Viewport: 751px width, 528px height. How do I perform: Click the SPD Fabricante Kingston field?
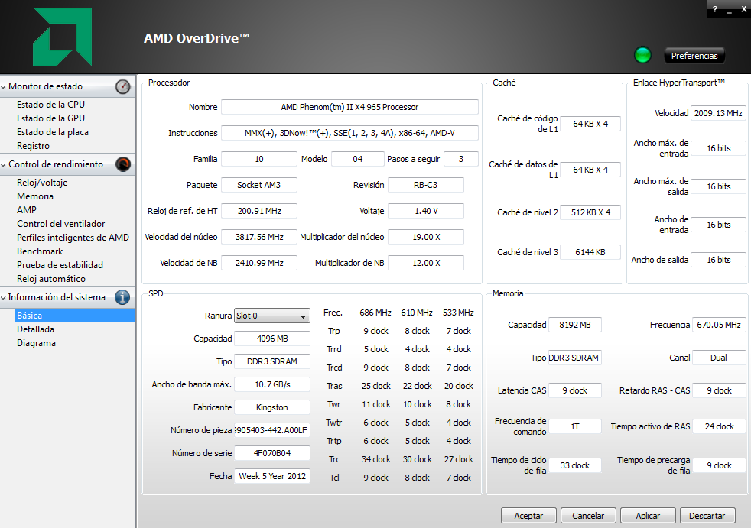(272, 407)
